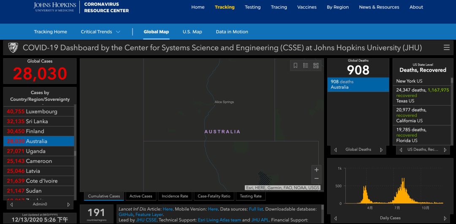This screenshot has height=224, width=456.
Task: Go to the Testing page
Action: pos(253,7)
